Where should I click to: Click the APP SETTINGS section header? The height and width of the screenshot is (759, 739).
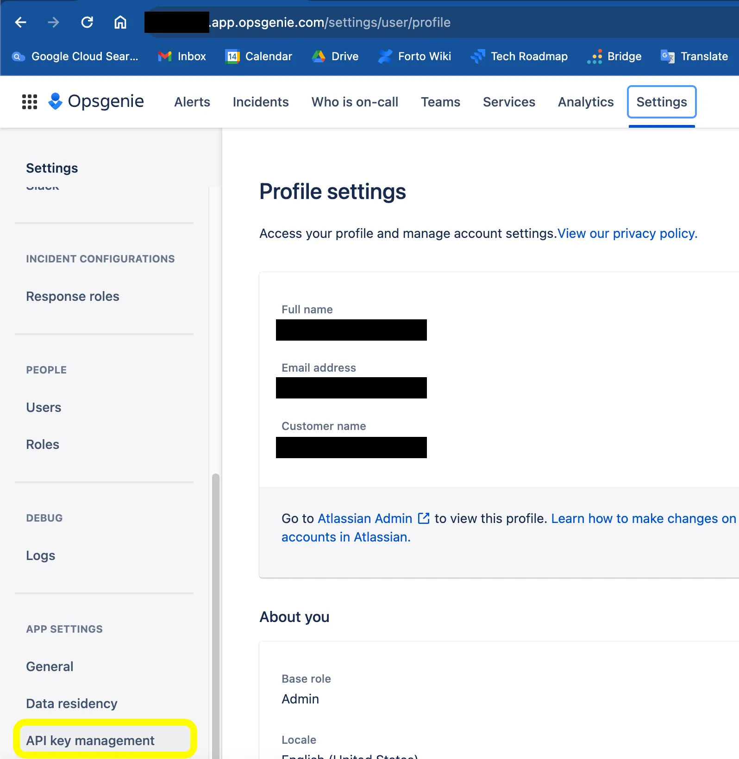point(64,629)
